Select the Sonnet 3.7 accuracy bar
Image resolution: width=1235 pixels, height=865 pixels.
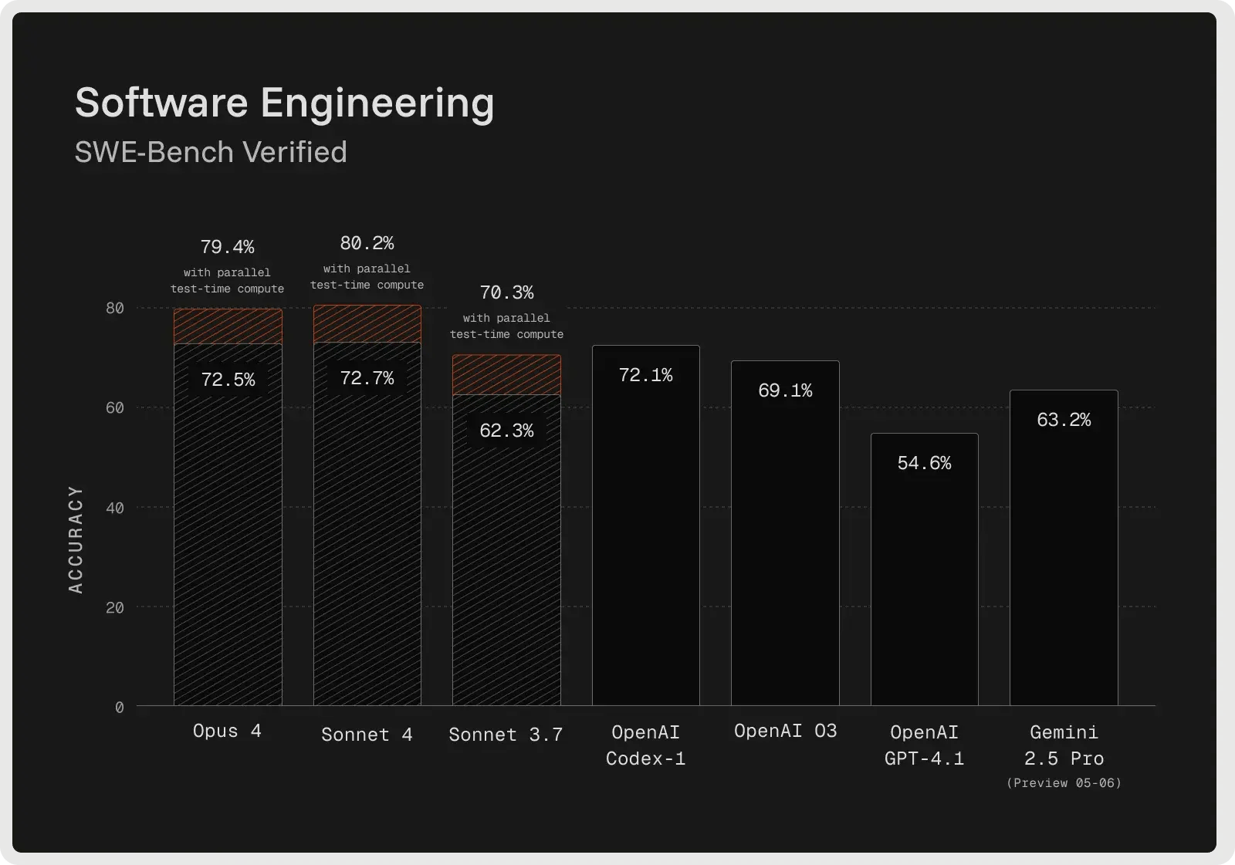[x=506, y=556]
